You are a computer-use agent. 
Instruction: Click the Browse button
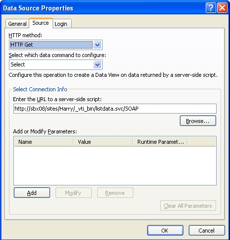(x=198, y=121)
